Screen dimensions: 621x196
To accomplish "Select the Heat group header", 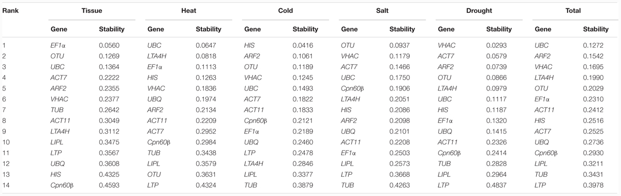I will click(x=188, y=10).
